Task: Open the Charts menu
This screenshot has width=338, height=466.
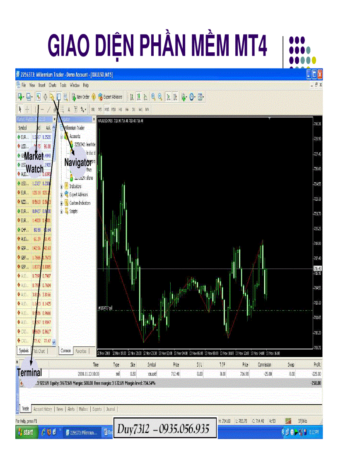Action: [x=52, y=85]
